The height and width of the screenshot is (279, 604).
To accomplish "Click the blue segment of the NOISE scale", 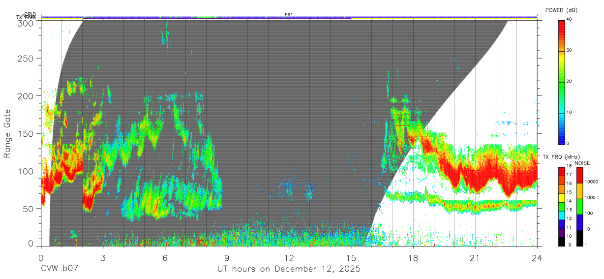I will 580,222.
